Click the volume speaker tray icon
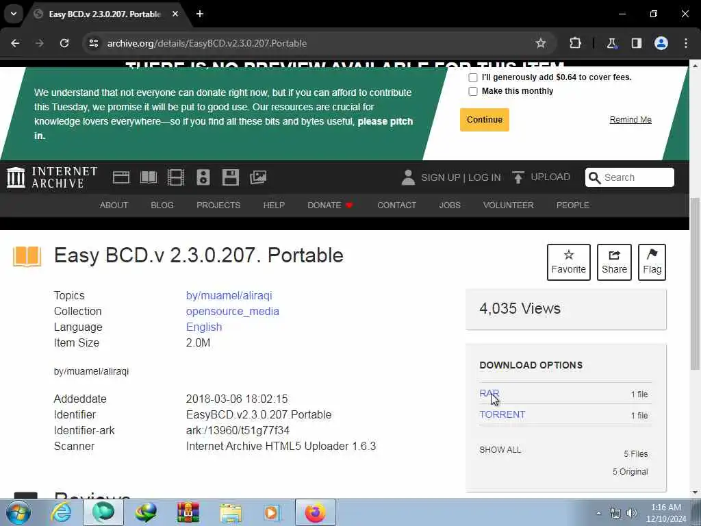The height and width of the screenshot is (526, 701). click(x=632, y=513)
